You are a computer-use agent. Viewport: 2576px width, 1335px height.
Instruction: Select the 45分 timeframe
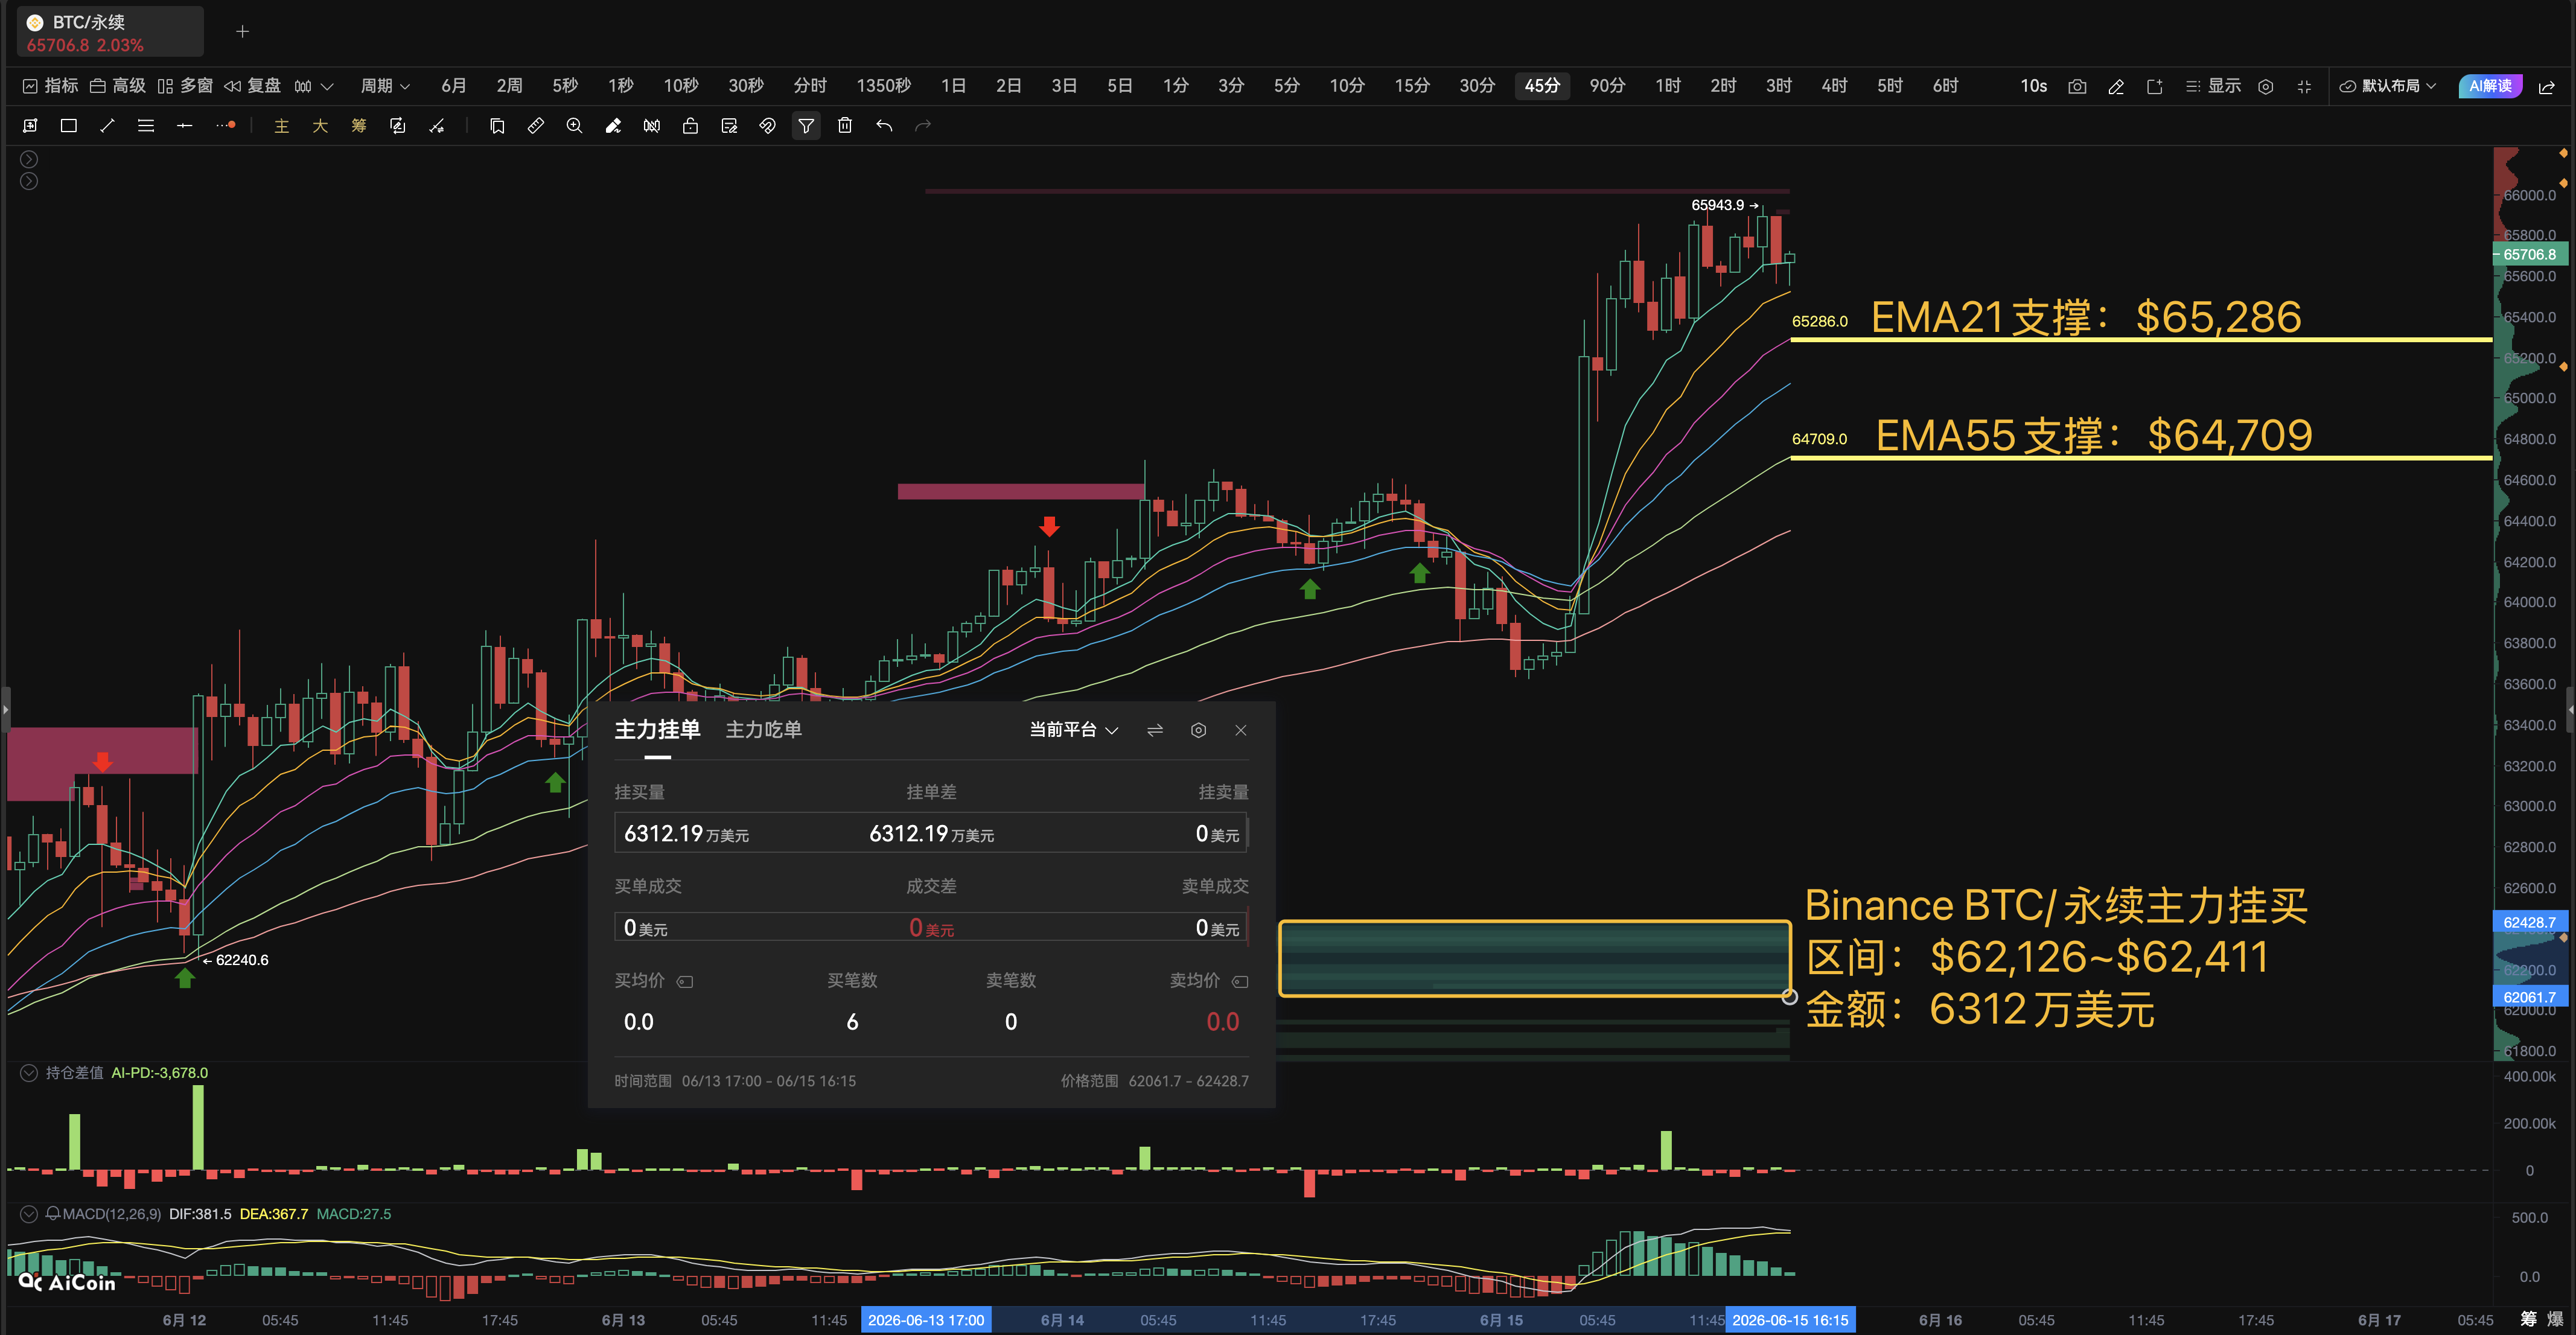[1542, 87]
